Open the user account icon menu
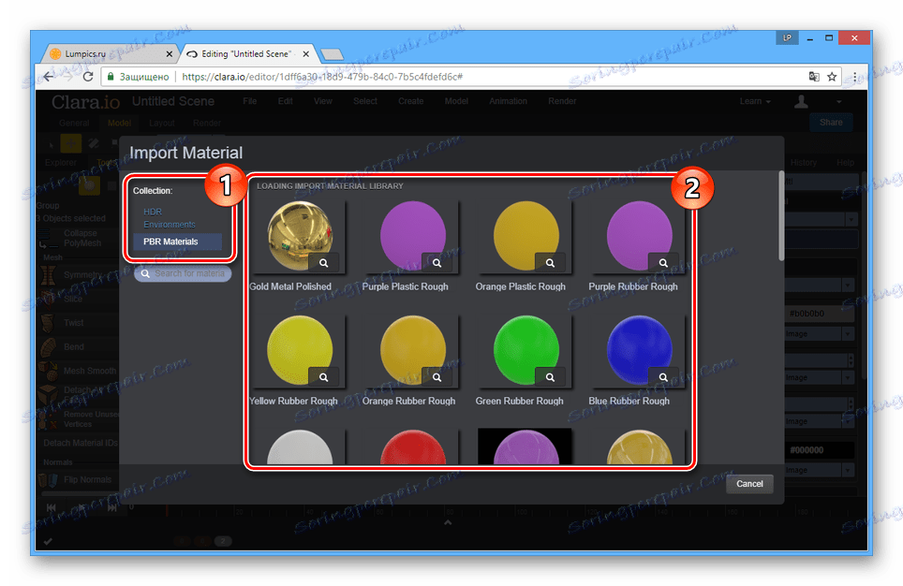Image resolution: width=903 pixels, height=586 pixels. click(x=801, y=102)
